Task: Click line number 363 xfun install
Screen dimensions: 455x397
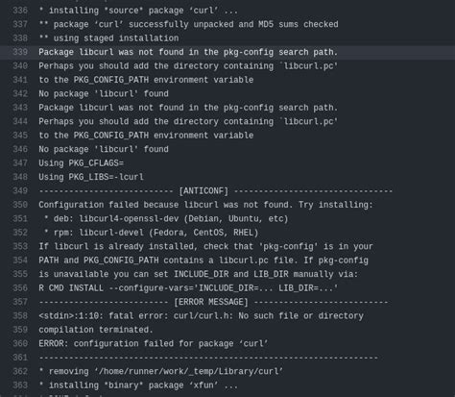Action: [20, 385]
